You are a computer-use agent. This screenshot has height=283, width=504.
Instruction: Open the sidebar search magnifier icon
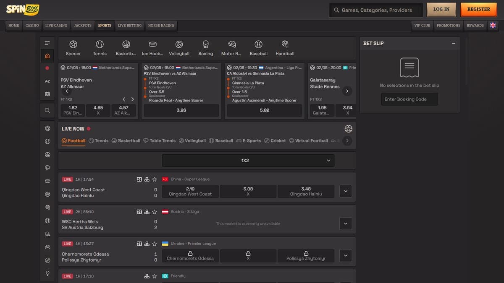[x=47, y=110]
